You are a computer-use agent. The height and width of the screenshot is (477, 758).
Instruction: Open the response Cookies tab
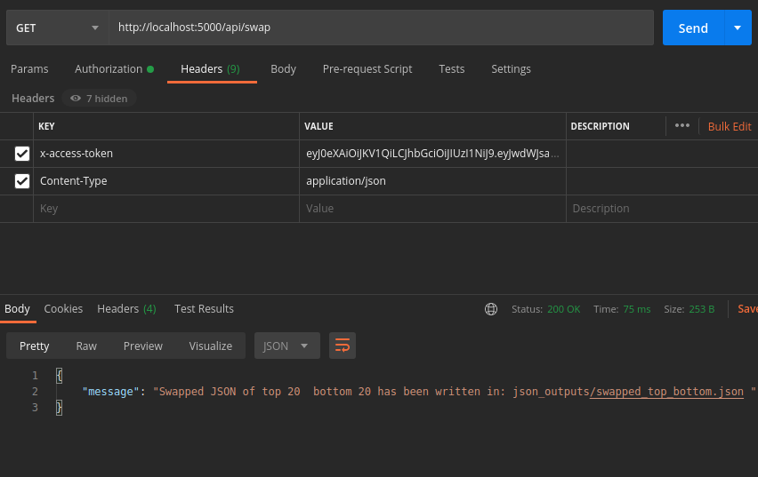pyautogui.click(x=63, y=309)
